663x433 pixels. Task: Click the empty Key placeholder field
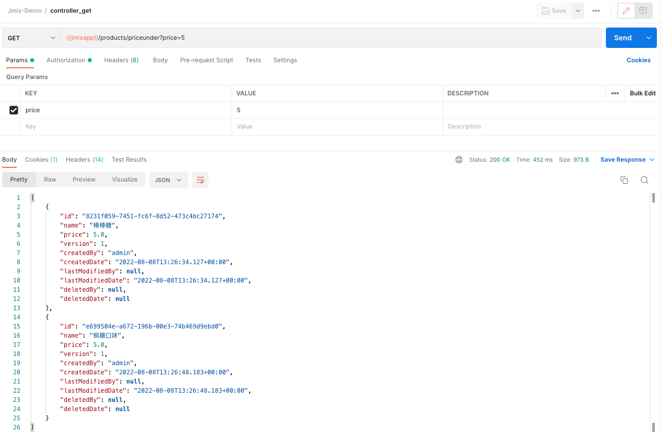coord(126,126)
